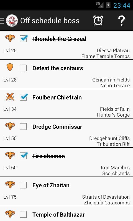Tap skull icon beside Rhendak the Crazed
133x221 pixels.
click(10, 38)
